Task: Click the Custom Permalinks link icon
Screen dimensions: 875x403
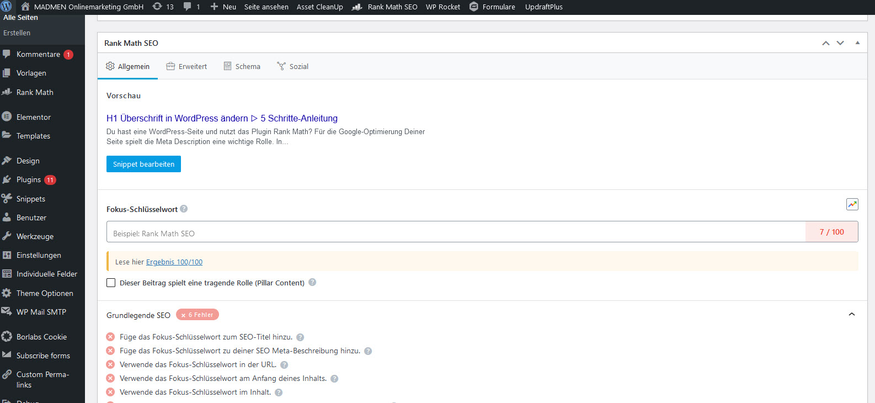Action: [7, 374]
